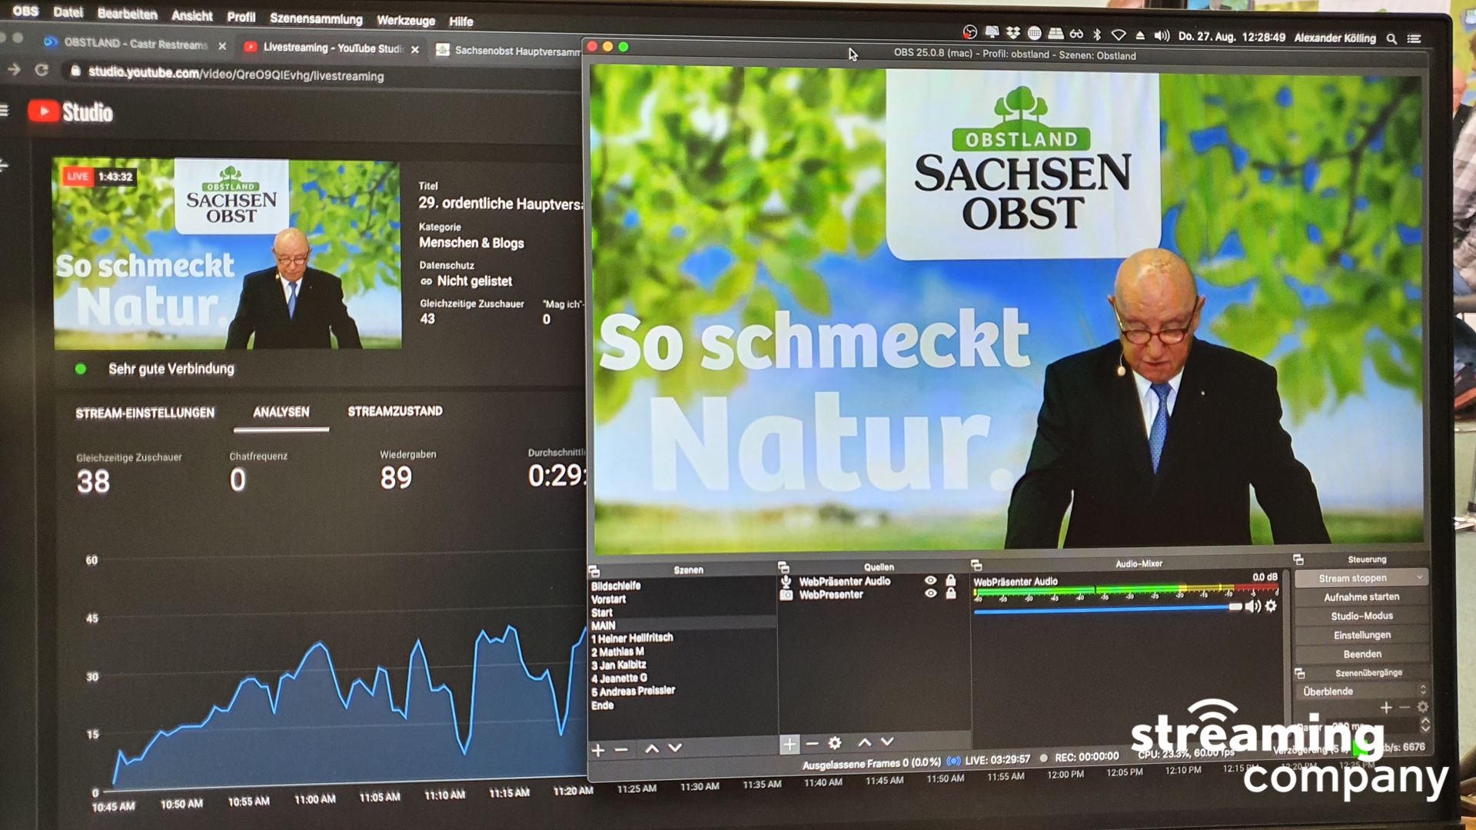Click Beenden to quit OBS
Viewport: 1476px width, 830px height.
[1361, 654]
